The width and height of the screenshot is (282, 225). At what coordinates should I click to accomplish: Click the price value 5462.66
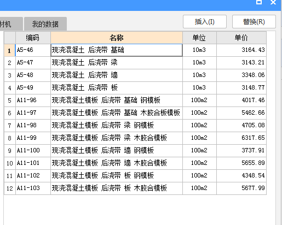pos(253,112)
